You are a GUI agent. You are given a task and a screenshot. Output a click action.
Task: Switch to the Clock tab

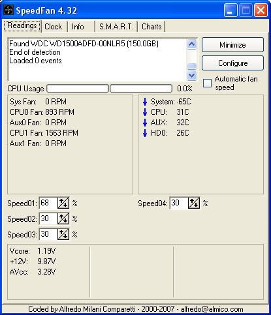click(54, 27)
